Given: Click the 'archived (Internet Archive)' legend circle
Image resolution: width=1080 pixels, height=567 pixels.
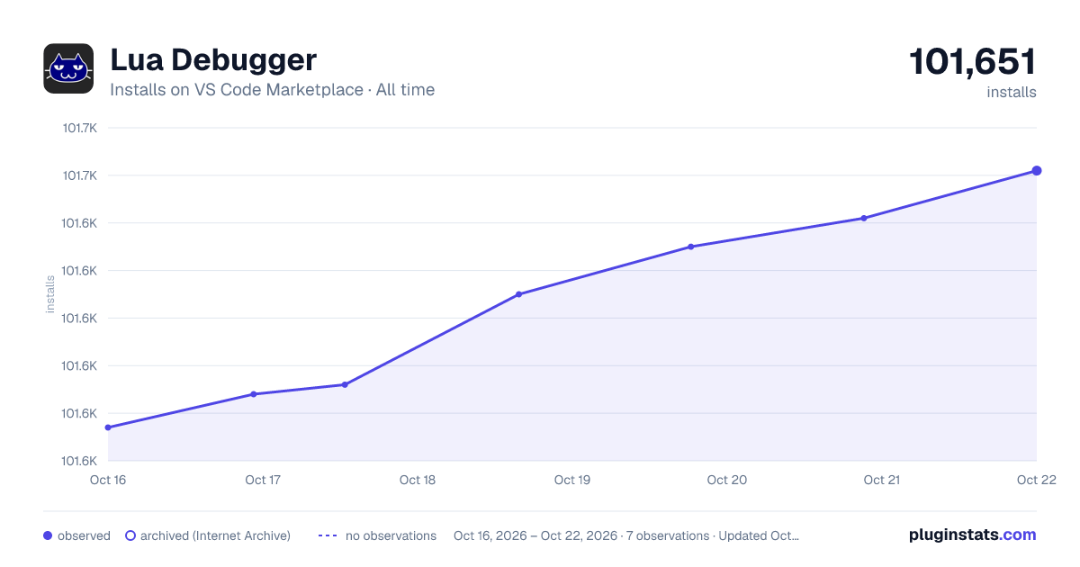Looking at the screenshot, I should [130, 535].
